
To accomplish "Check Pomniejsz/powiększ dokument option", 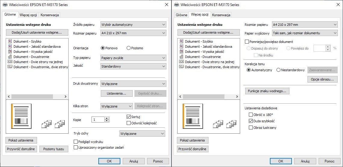I will (x=247, y=41).
